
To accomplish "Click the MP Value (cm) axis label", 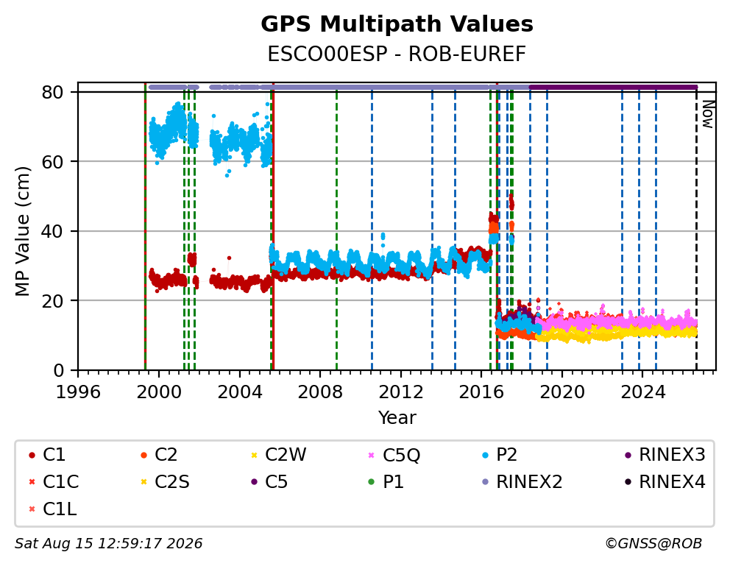I will click(x=22, y=231).
